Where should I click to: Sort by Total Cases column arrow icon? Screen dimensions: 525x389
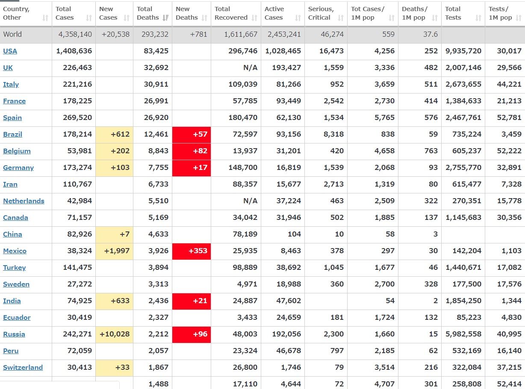click(89, 18)
